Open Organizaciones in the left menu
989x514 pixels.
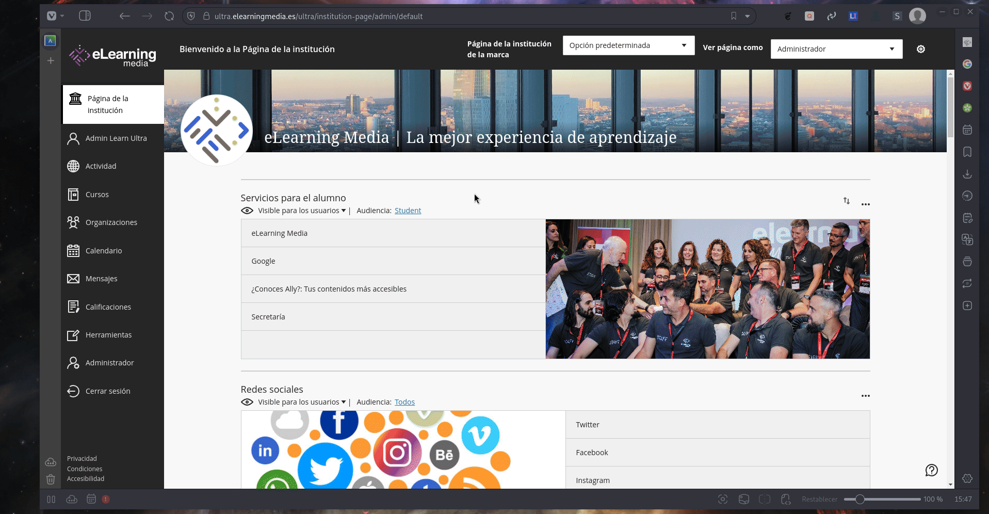[x=113, y=222]
